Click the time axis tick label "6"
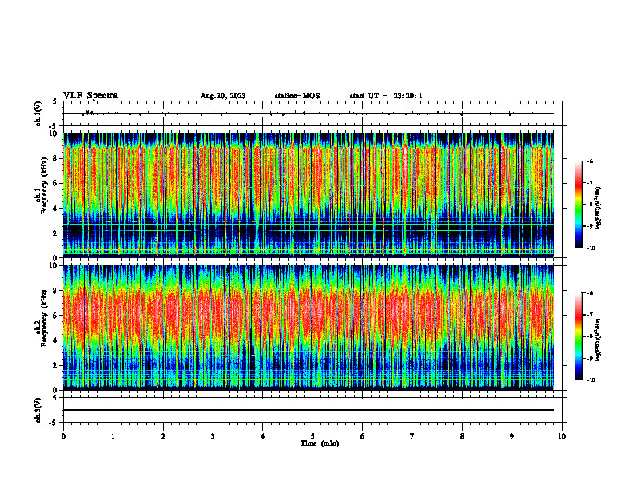The image size is (633, 489). (363, 436)
